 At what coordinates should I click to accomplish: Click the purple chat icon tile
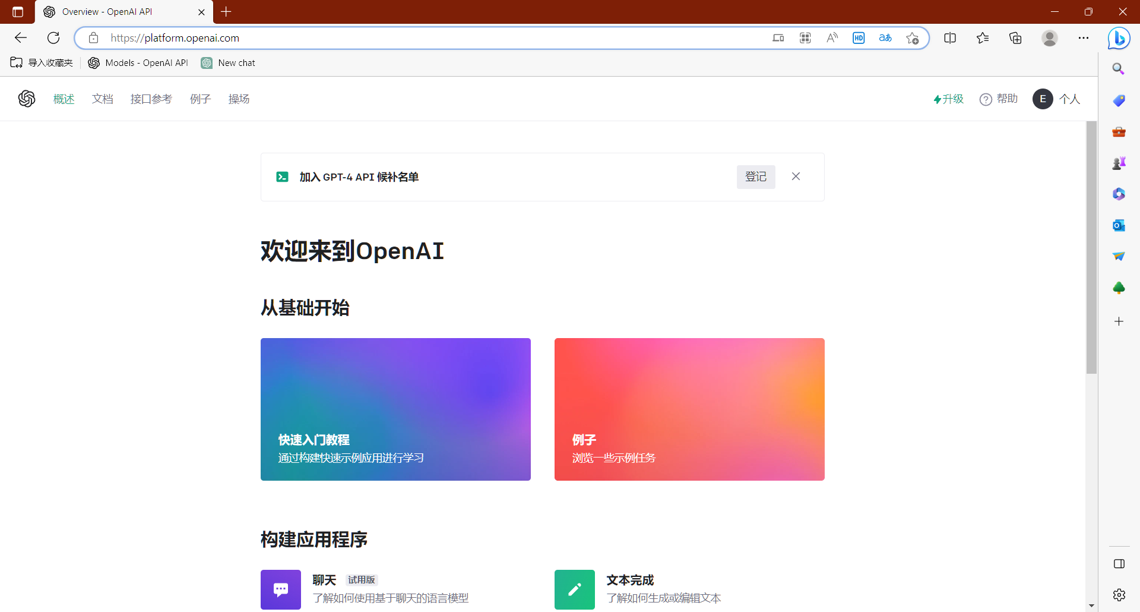pos(281,589)
